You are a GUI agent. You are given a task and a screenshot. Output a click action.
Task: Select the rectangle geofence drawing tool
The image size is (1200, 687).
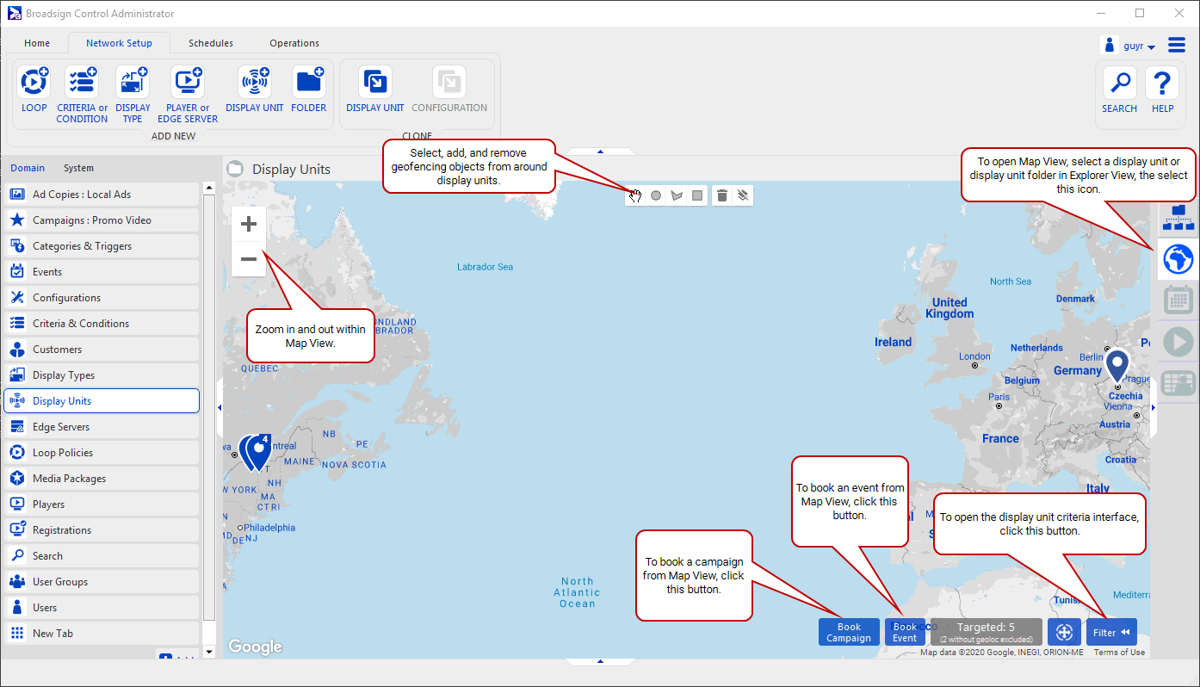click(697, 196)
